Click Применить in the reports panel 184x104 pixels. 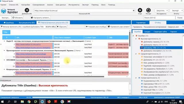point(137,27)
